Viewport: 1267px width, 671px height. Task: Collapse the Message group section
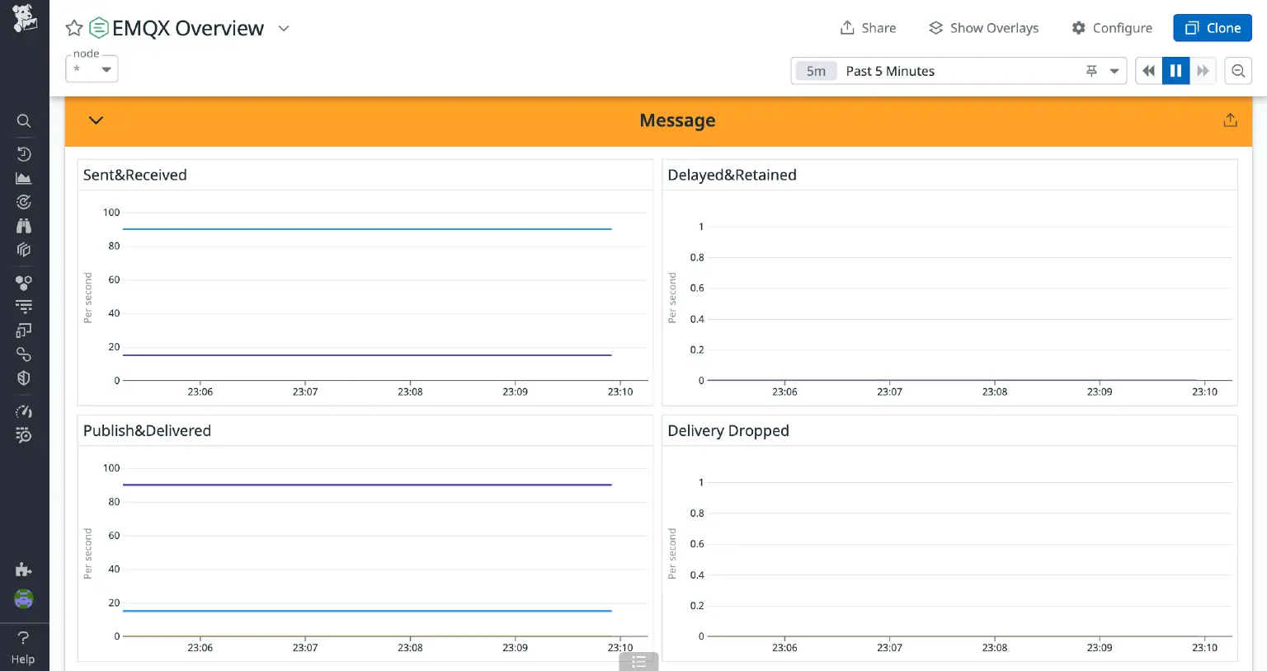[x=95, y=120]
